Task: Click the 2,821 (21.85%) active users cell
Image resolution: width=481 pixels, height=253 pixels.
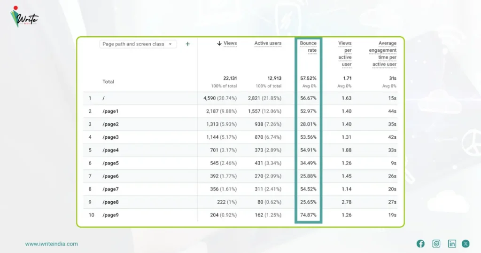Action: pyautogui.click(x=265, y=98)
